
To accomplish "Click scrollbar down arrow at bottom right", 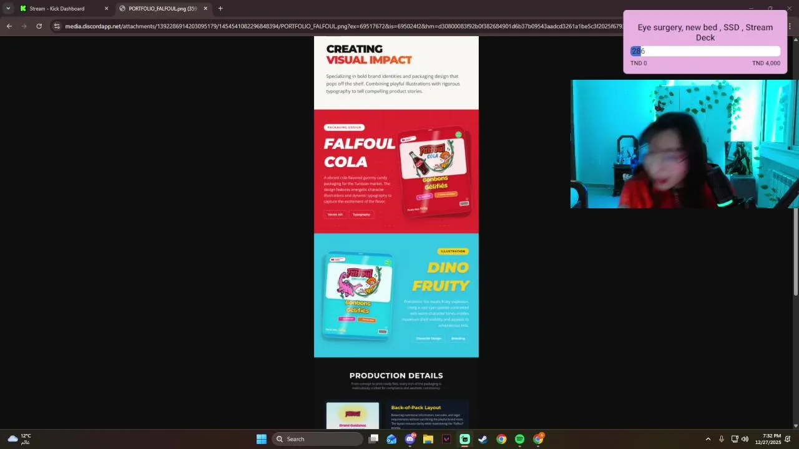I will [x=796, y=425].
